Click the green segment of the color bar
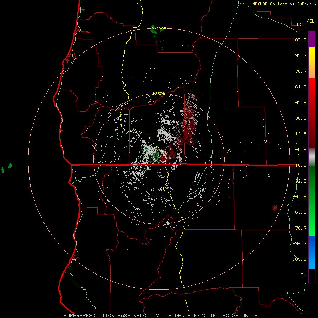318x318 pixels. [x=312, y=201]
